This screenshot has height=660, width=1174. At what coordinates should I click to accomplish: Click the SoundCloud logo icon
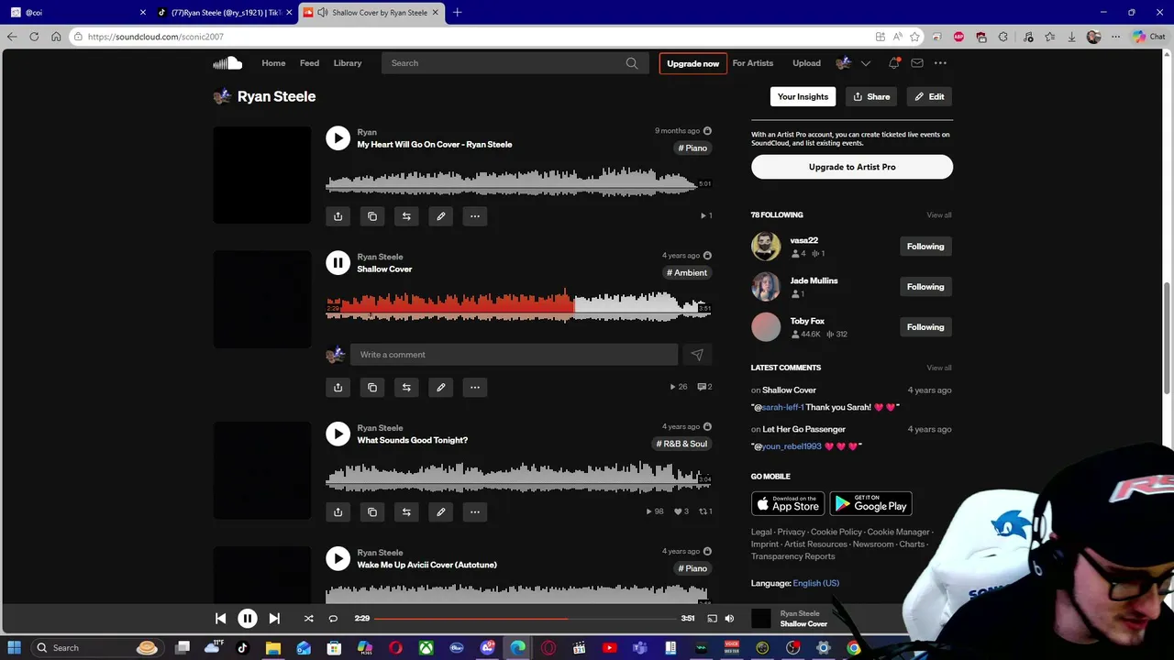(227, 63)
